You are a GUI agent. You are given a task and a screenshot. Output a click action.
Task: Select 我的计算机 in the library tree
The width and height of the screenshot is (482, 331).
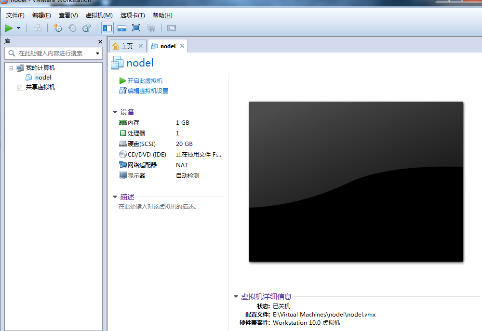40,68
